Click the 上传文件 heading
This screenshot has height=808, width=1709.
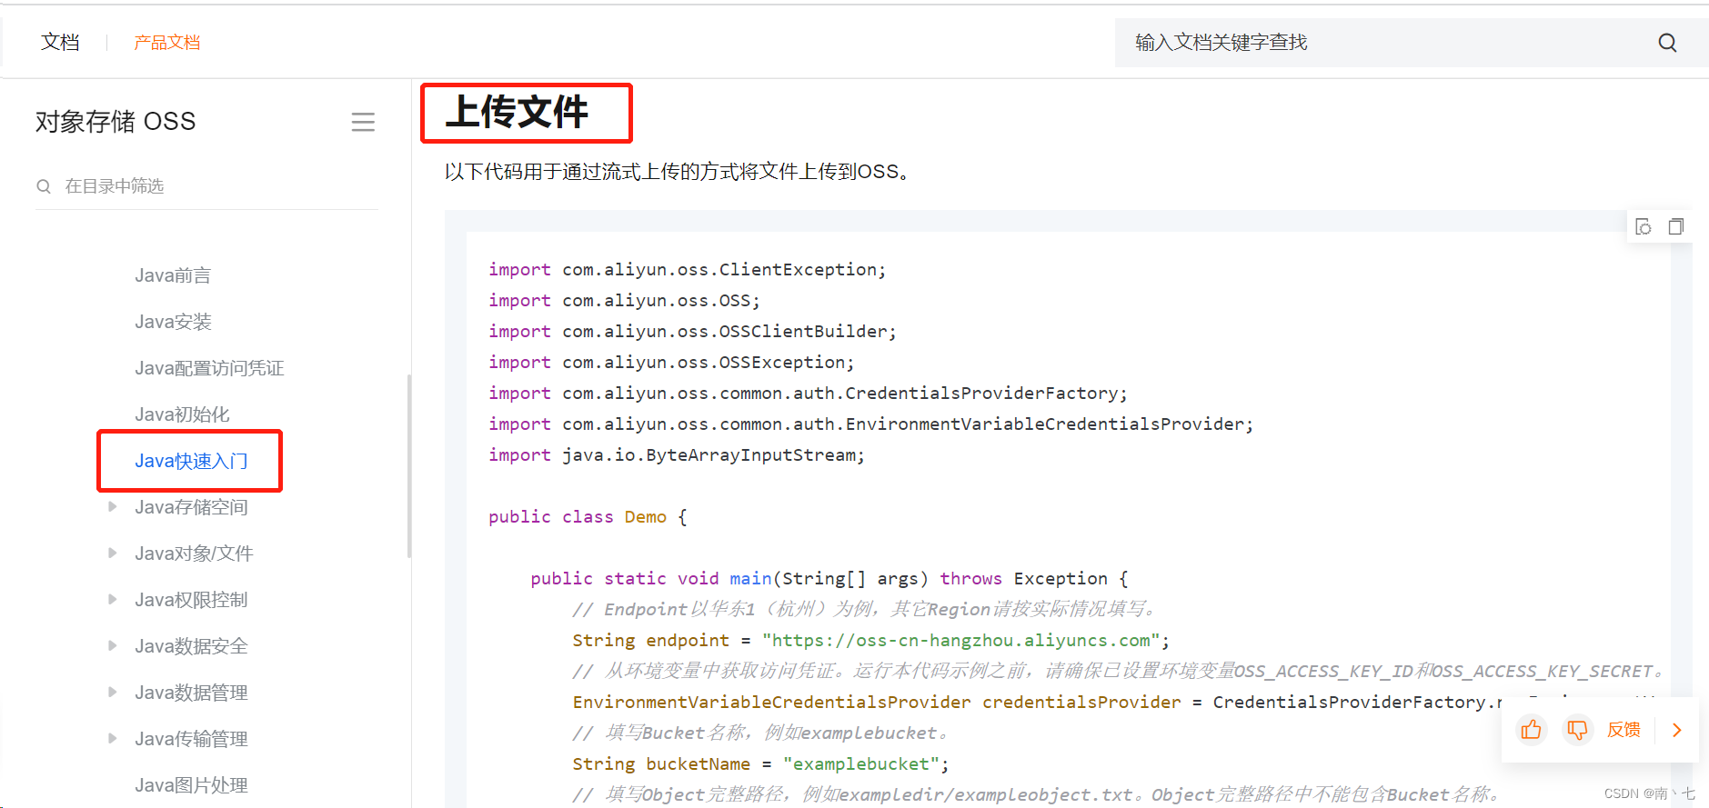[x=517, y=113]
